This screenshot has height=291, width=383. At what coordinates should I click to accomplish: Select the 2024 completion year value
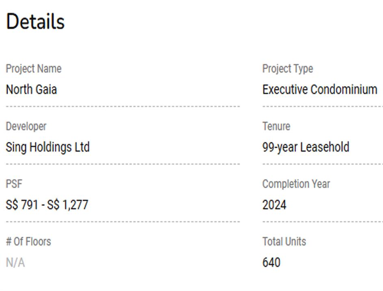(274, 205)
